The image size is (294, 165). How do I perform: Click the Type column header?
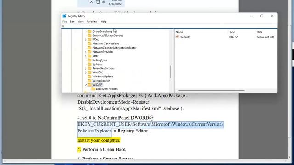tap(232, 32)
